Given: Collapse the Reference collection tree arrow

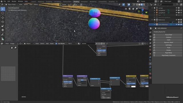Looking at the screenshot, I should point(152,20).
